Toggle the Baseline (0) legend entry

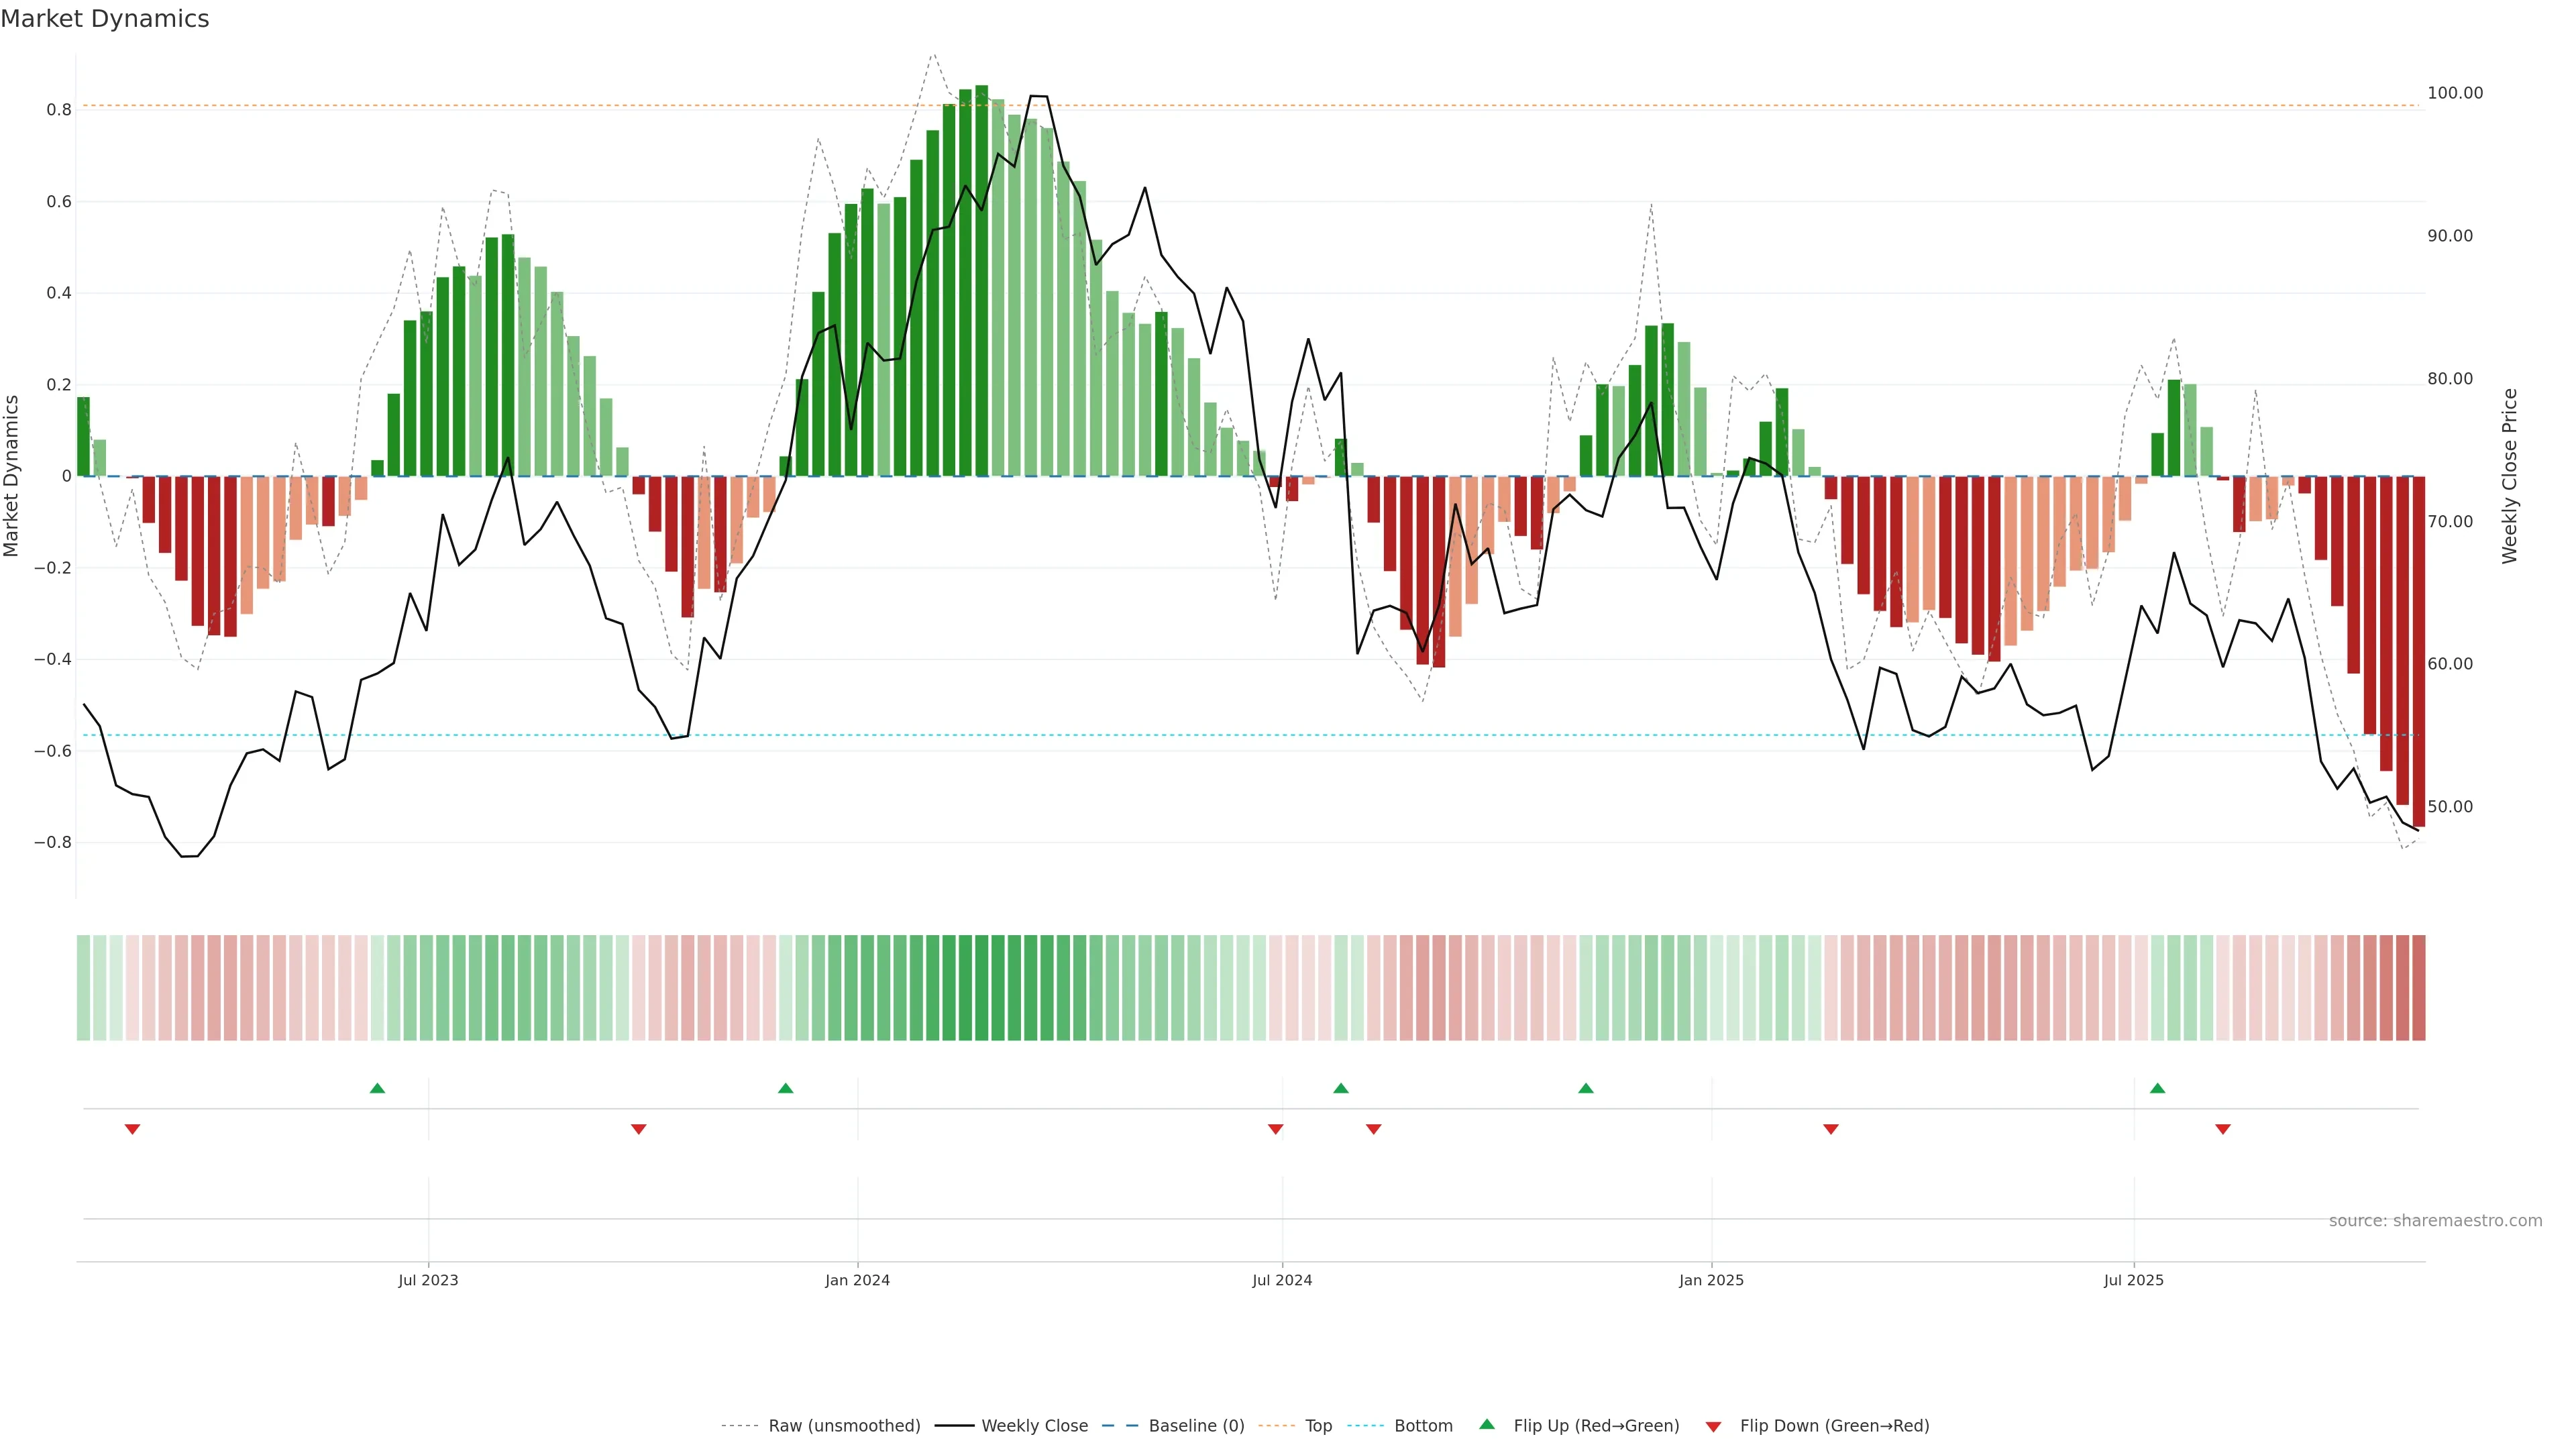tap(1196, 1426)
